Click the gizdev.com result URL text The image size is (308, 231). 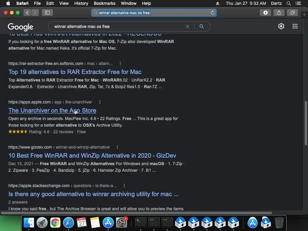[59, 147]
